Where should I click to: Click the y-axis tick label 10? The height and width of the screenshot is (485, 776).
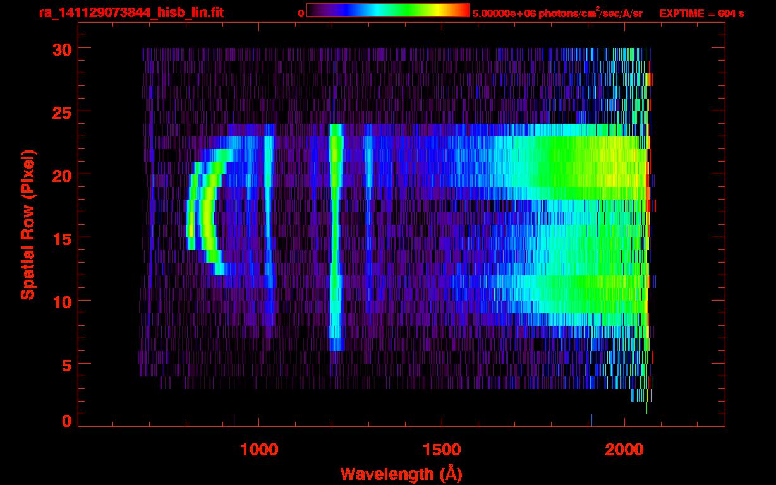pos(62,301)
